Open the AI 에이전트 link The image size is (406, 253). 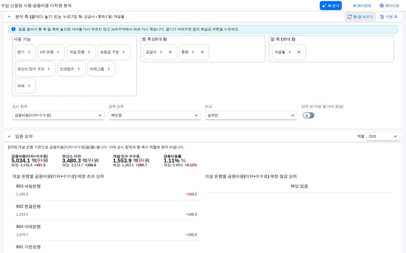pos(362,6)
